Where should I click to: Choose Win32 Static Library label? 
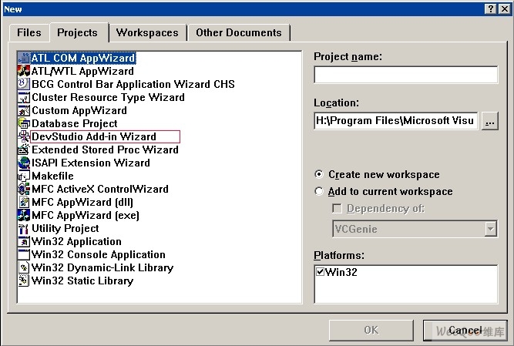click(82, 280)
